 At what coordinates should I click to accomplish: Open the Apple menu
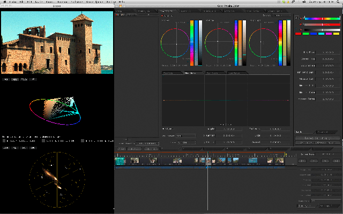4,2
